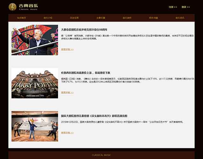Viewport: 203px width, 159px height.
Task: Select the 相关书籍 navigation item
Action: pyautogui.click(x=154, y=18)
